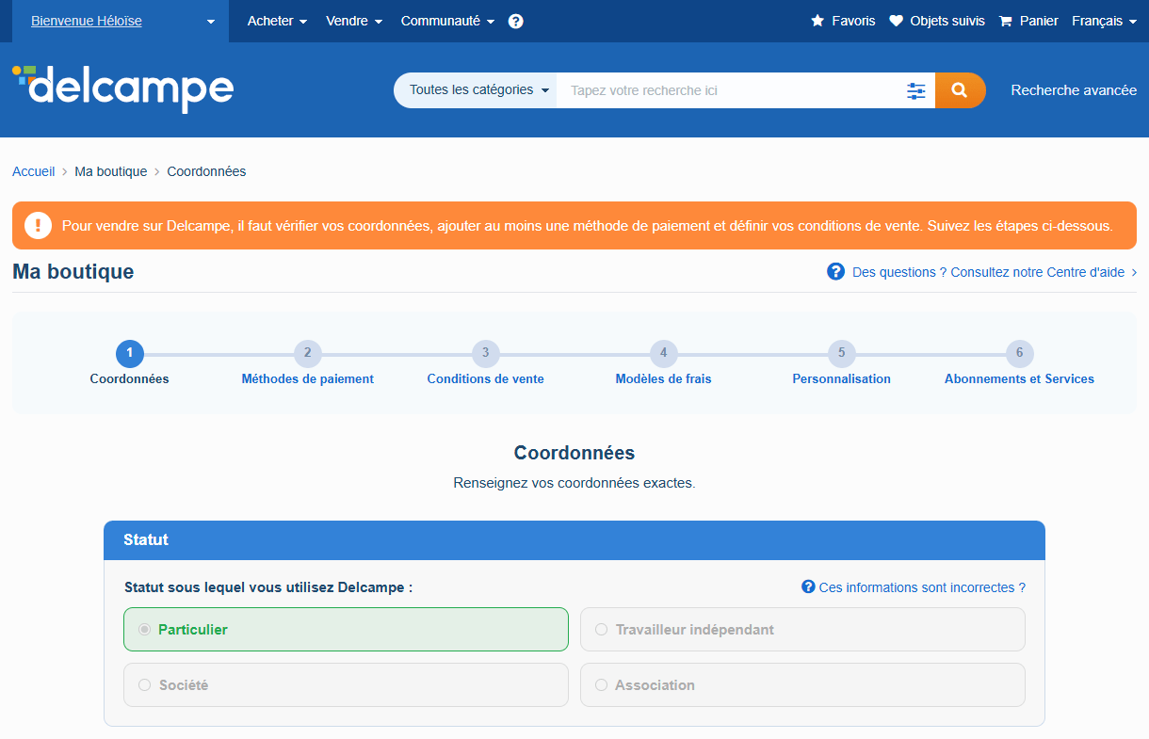Select the Association radio button
1149x739 pixels.
point(602,684)
